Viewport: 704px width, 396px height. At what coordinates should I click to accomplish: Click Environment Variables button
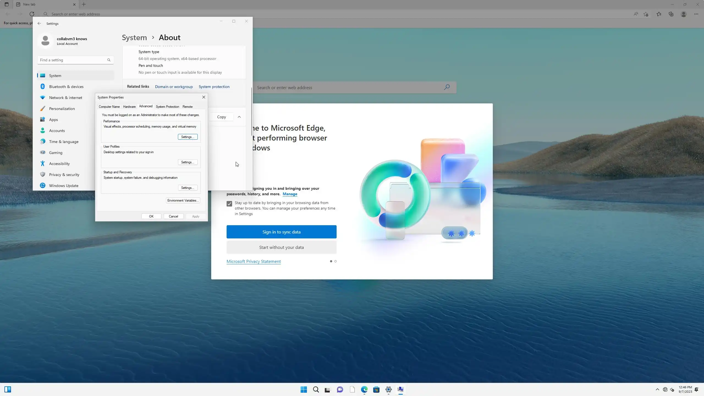(183, 200)
